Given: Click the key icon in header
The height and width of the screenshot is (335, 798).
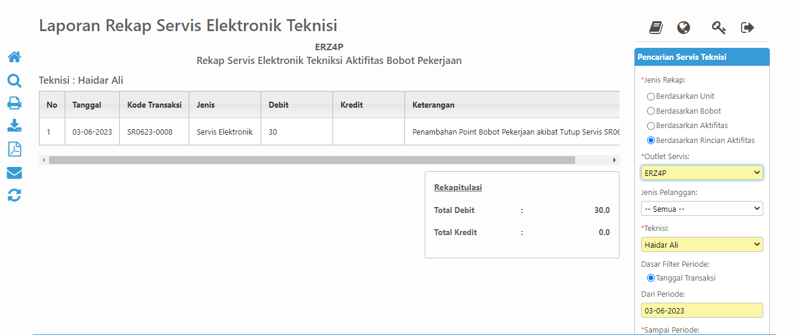Looking at the screenshot, I should pos(718,28).
